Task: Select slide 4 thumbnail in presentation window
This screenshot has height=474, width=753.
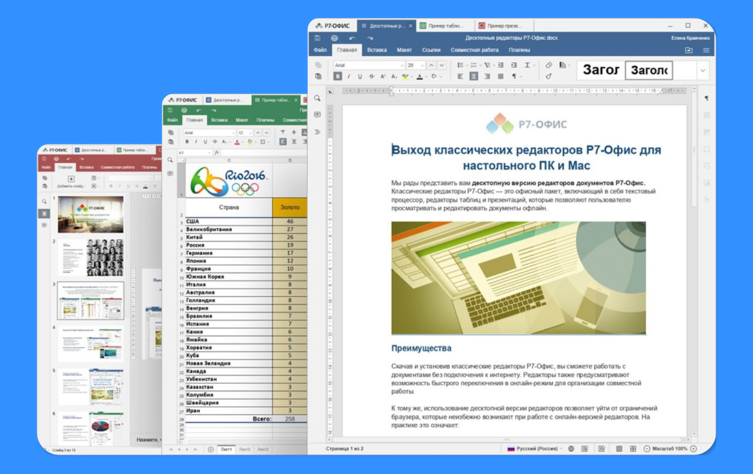Action: click(x=91, y=344)
